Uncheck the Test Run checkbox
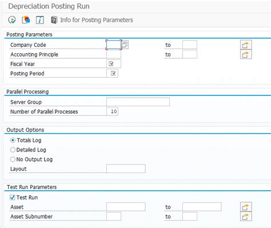Image resolution: width=271 pixels, height=228 pixels. coord(13,198)
